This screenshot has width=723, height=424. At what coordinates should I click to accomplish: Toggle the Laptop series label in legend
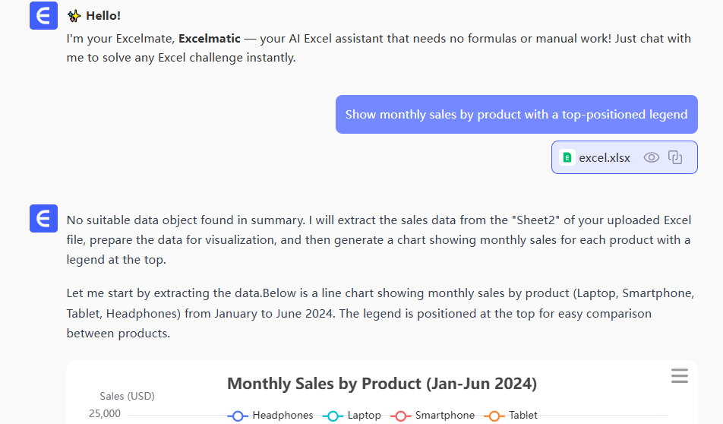[x=365, y=416]
